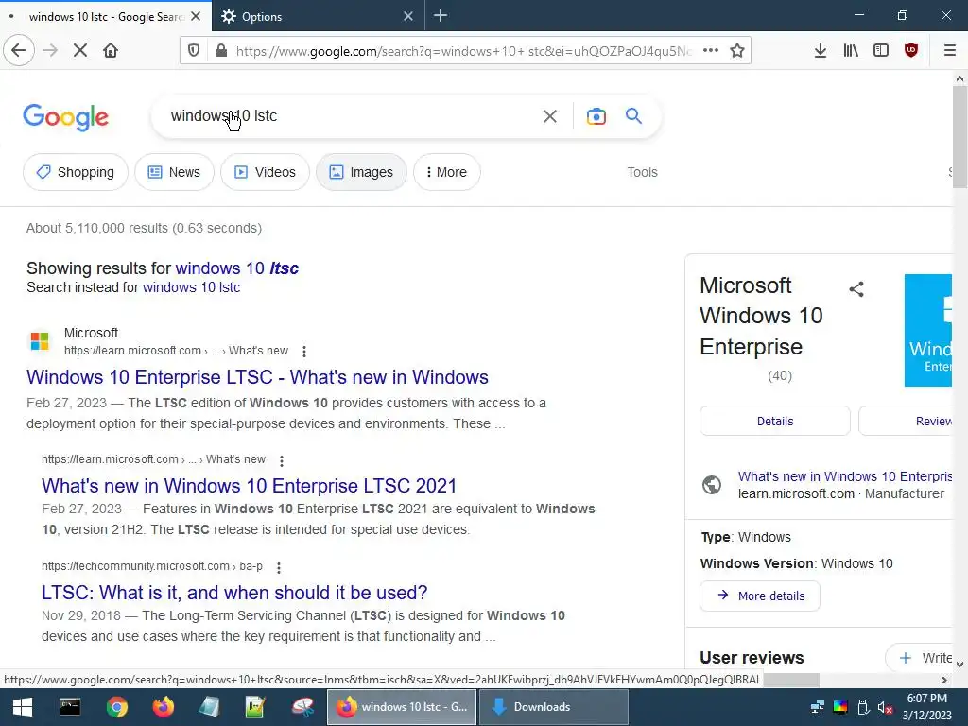The width and height of the screenshot is (968, 726).
Task: Open the Details button in knowledge panel
Action: point(775,421)
